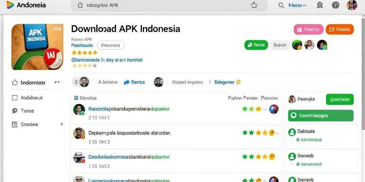Toggle the Andelhanati checkbox in sidebar
365x182 pixels.
(x=15, y=98)
